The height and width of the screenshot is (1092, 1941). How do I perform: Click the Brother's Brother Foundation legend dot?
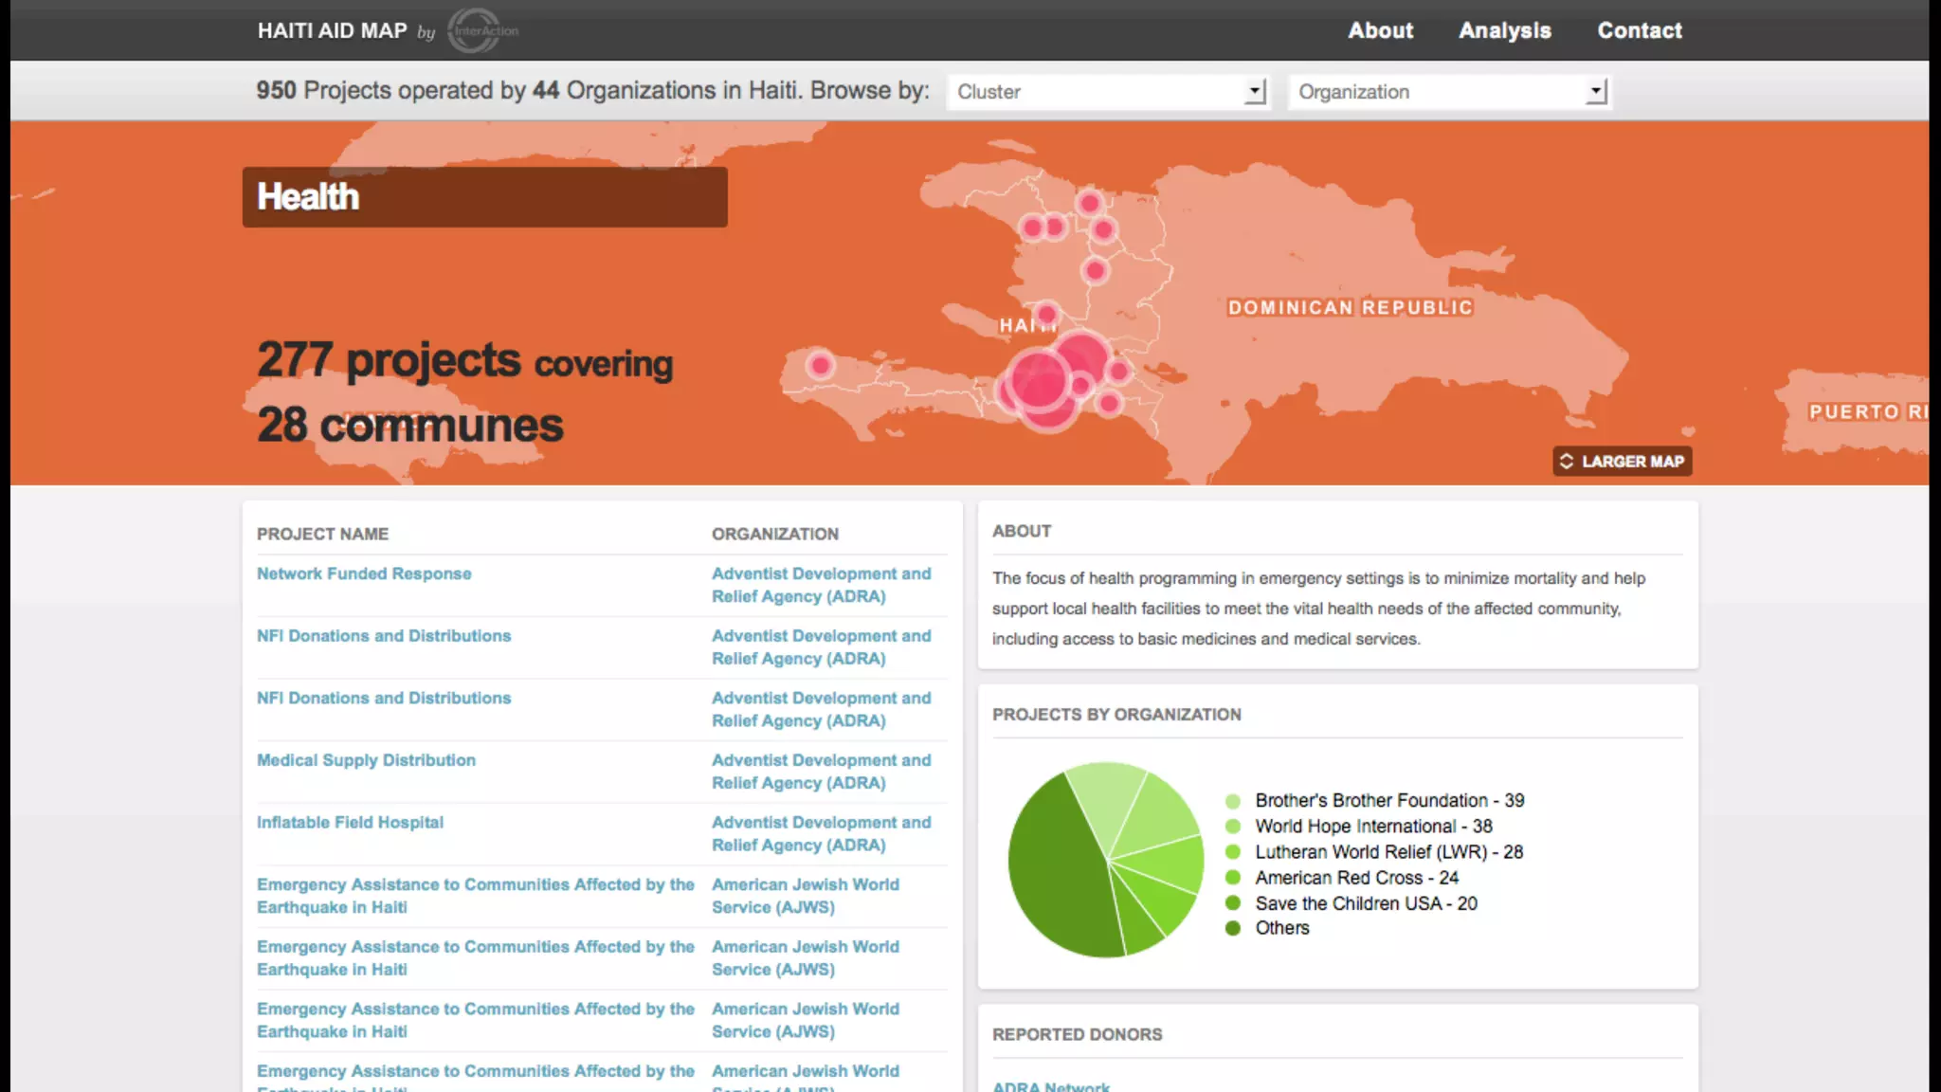(x=1233, y=801)
